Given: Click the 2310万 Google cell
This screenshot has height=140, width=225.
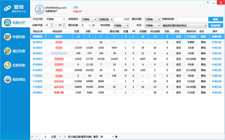Looking at the screenshot, I should coord(90,70).
